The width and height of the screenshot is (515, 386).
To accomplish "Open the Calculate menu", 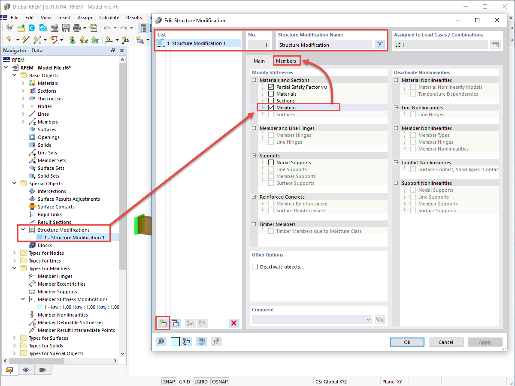I will coord(109,18).
